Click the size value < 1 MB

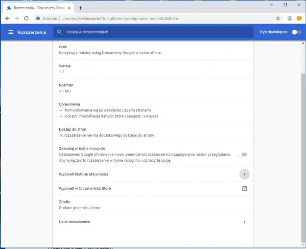click(x=65, y=91)
